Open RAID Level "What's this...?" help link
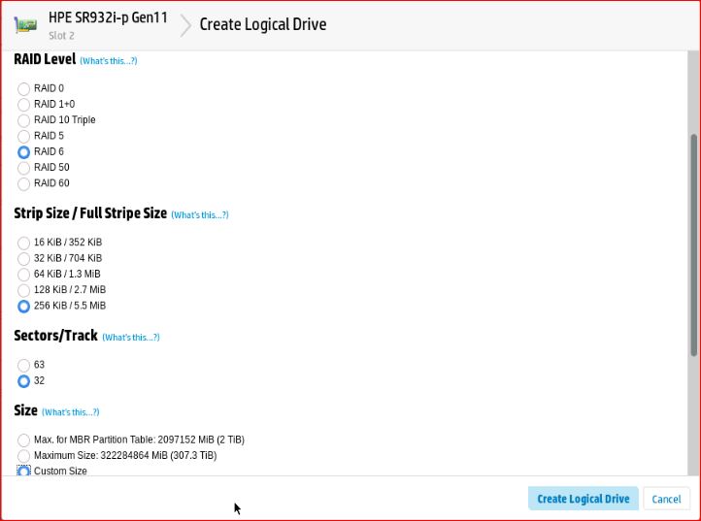The image size is (701, 521). coord(108,61)
